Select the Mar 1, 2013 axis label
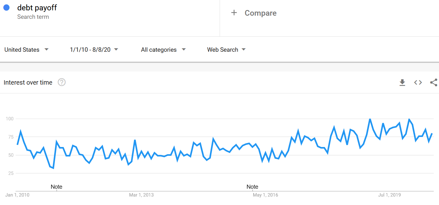This screenshot has height=205, width=439. point(141,195)
